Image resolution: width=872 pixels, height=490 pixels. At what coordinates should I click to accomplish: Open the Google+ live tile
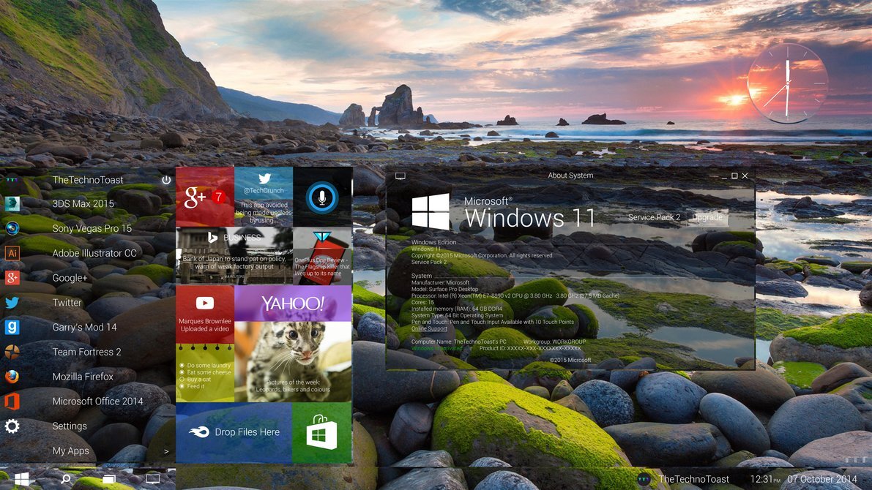point(205,197)
